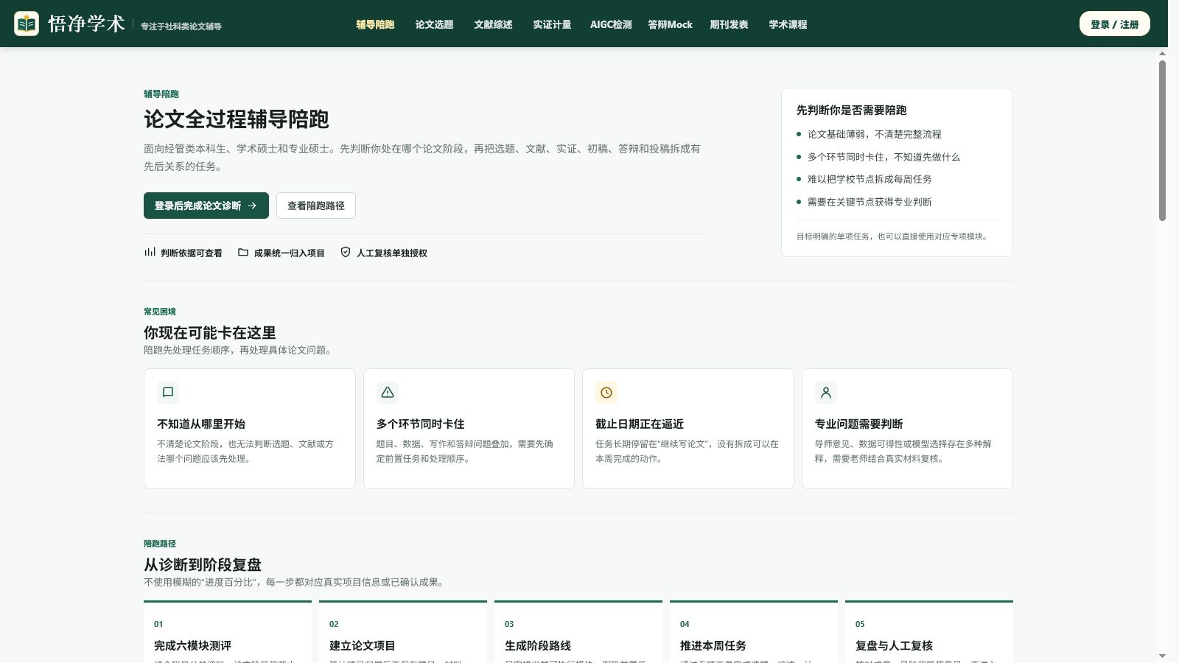
Task: Open the 论文选题 nav item
Action: pos(434,24)
